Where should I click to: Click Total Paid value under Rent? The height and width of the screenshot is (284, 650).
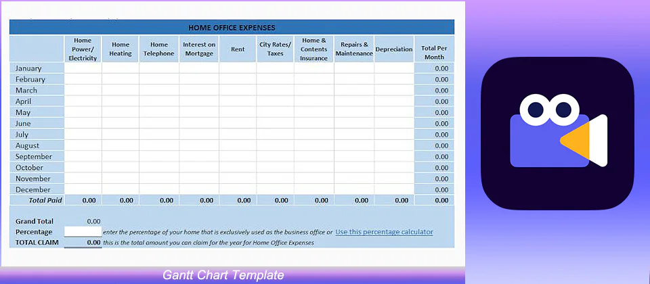tap(238, 200)
